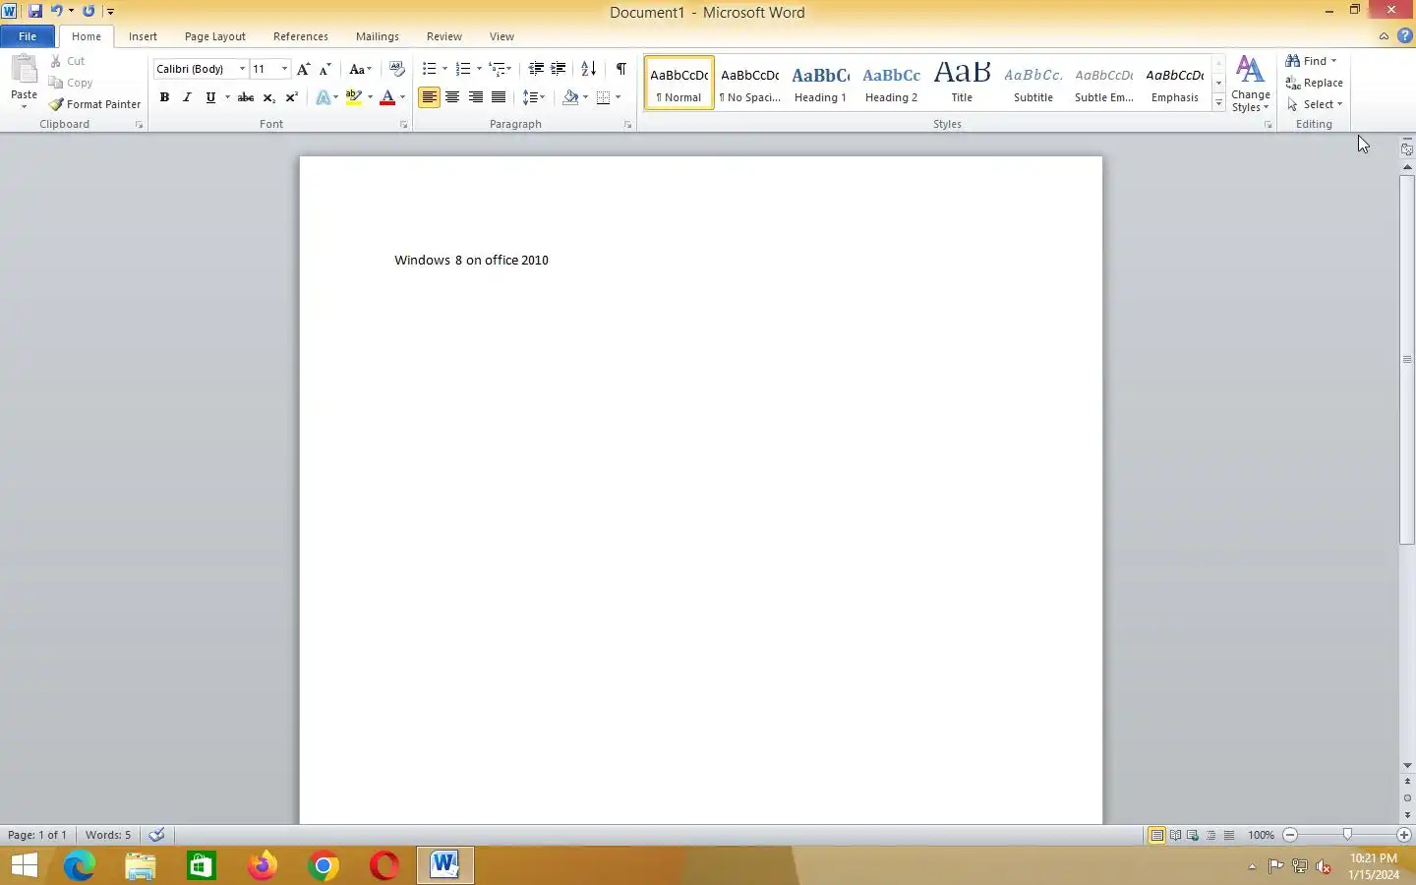This screenshot has width=1416, height=885.
Task: Open the font name dropdown Calibri (Body)
Action: tap(243, 69)
